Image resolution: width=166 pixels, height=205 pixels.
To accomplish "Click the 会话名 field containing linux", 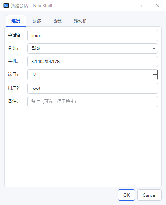I will 93,36.
